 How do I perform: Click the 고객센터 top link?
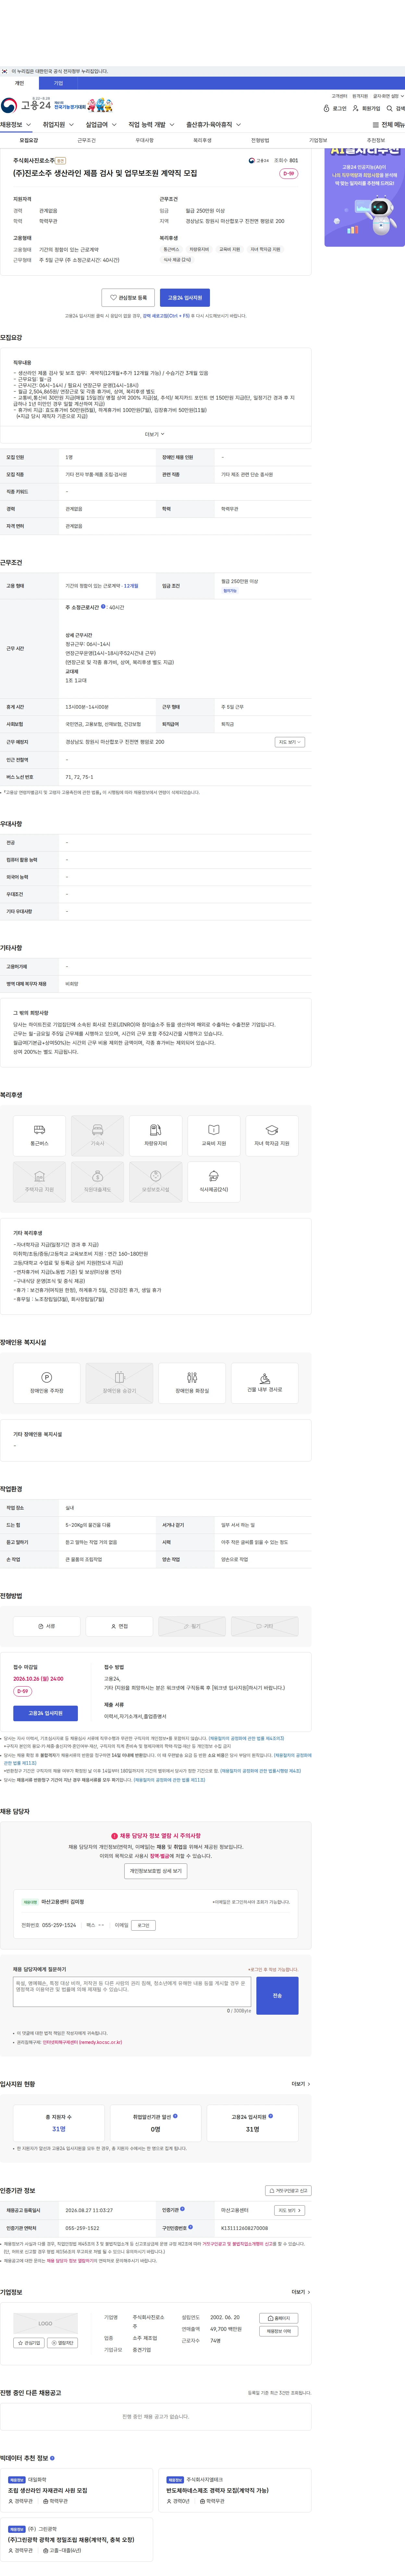click(339, 96)
